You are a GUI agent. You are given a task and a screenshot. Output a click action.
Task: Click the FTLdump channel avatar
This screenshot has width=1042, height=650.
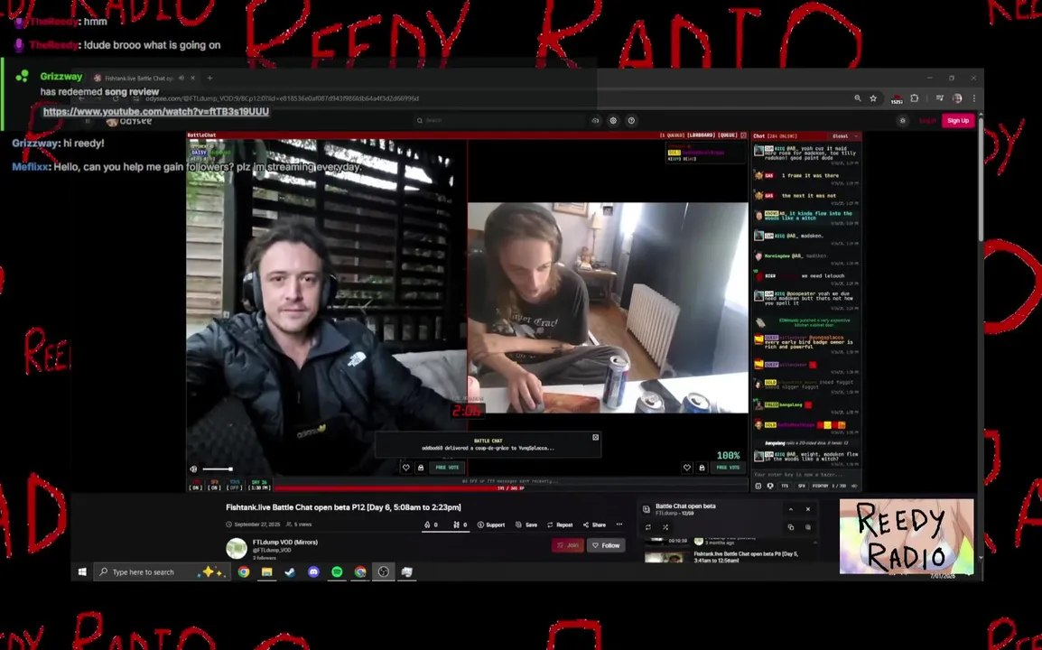(237, 548)
